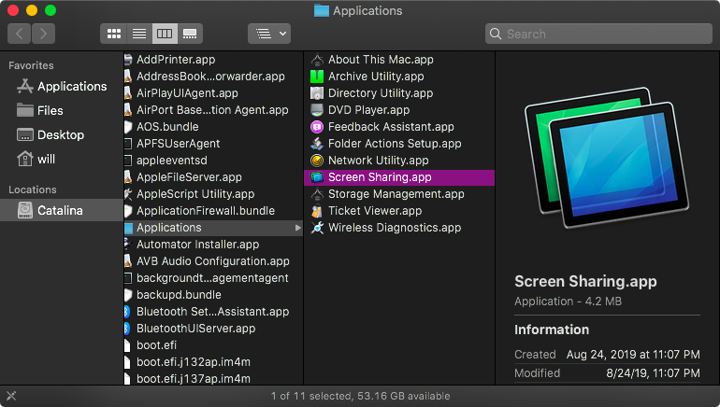Click the back navigation arrow
This screenshot has height=407, width=720.
coord(21,34)
